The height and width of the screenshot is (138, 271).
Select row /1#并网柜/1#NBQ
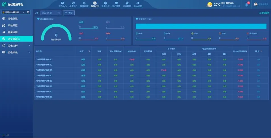click(x=152, y=59)
